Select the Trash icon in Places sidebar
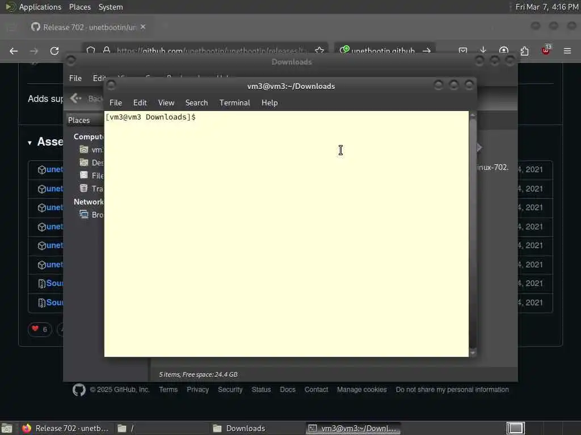Screen dimensions: 581x435 pyautogui.click(x=84, y=188)
